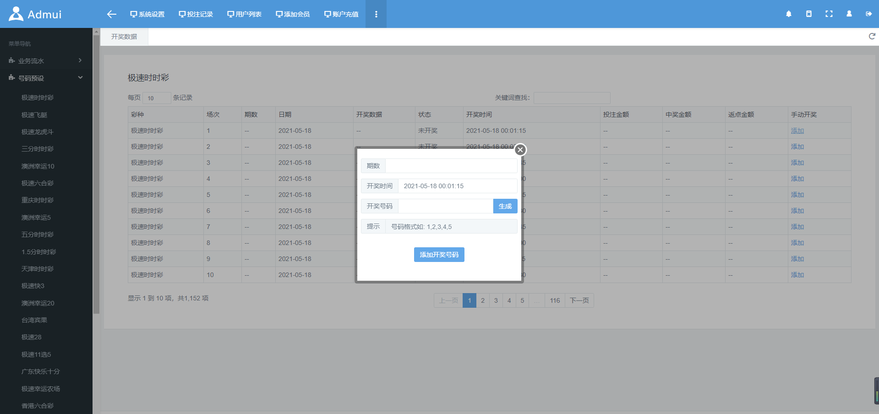879x414 pixels.
Task: Go to page 116 in pagination
Action: [x=555, y=300]
